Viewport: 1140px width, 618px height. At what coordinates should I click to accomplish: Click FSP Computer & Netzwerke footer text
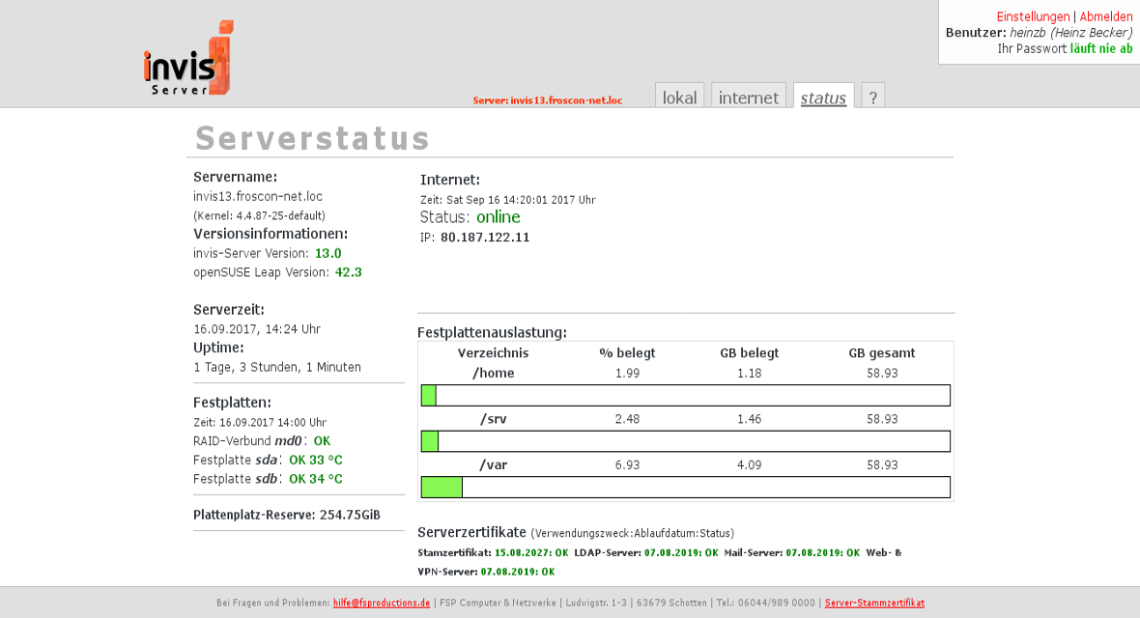498,603
